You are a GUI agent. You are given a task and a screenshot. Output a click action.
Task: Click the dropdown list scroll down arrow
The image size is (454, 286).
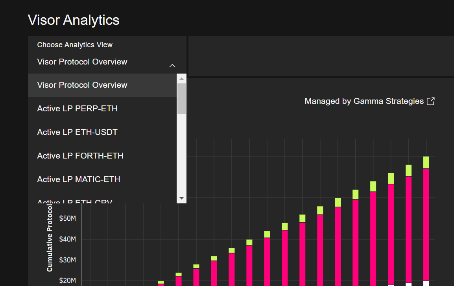coord(181,198)
